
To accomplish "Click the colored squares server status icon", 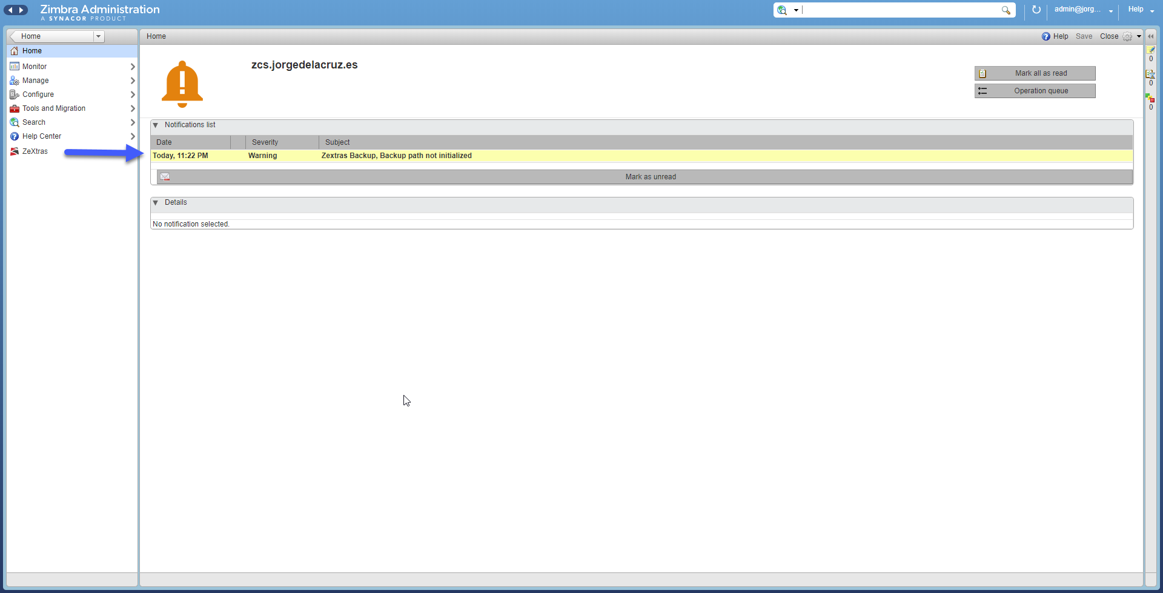I will (1151, 98).
